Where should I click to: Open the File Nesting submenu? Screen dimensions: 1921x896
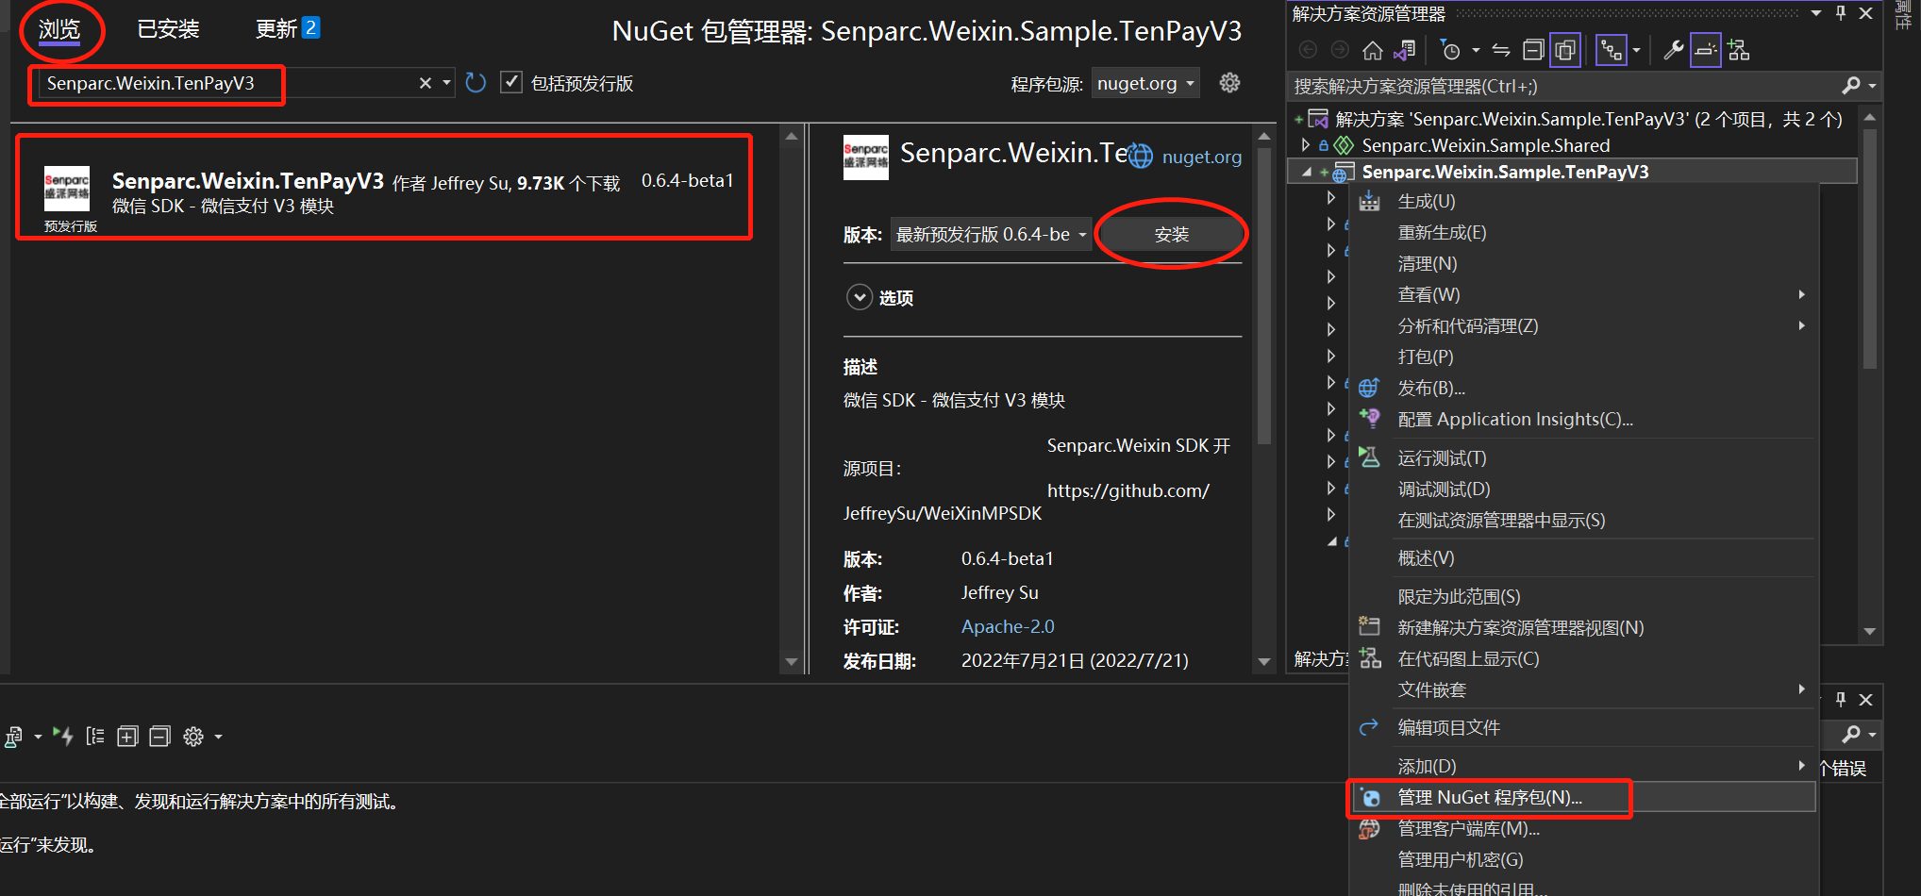click(x=1582, y=689)
